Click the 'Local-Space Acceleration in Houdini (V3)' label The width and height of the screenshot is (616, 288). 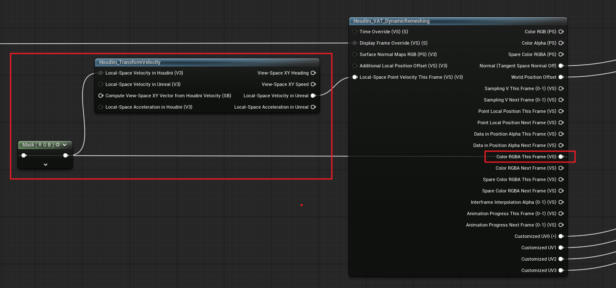point(149,107)
